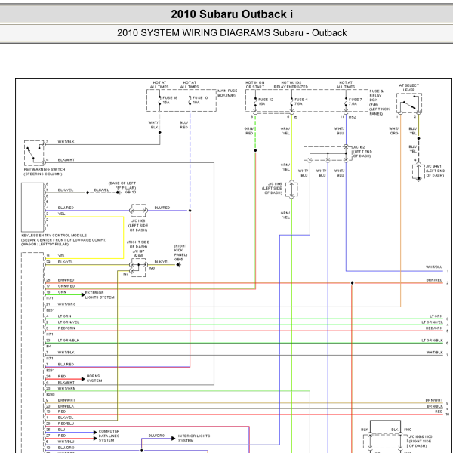Click "HOT W/ IG2 RELAY ENERGIZED" header

coord(291,85)
